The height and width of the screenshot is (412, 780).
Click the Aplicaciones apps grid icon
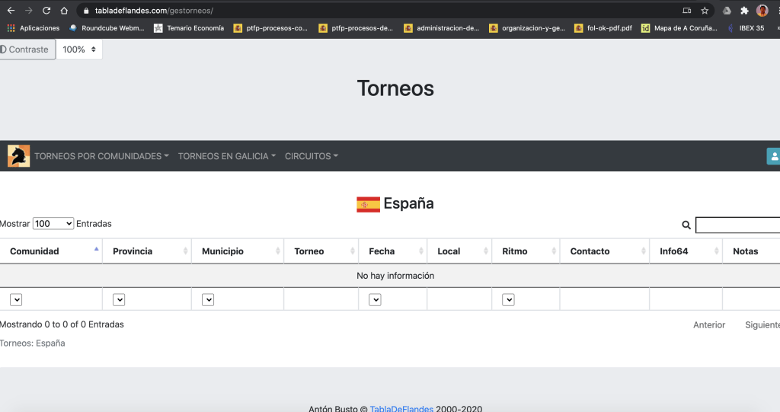coord(11,28)
